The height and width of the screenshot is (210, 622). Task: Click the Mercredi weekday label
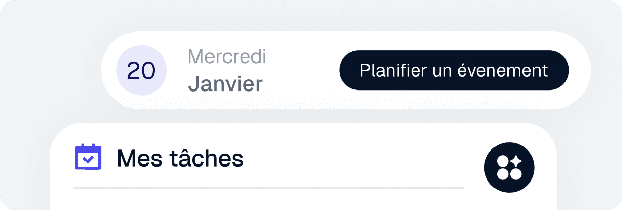pos(227,56)
